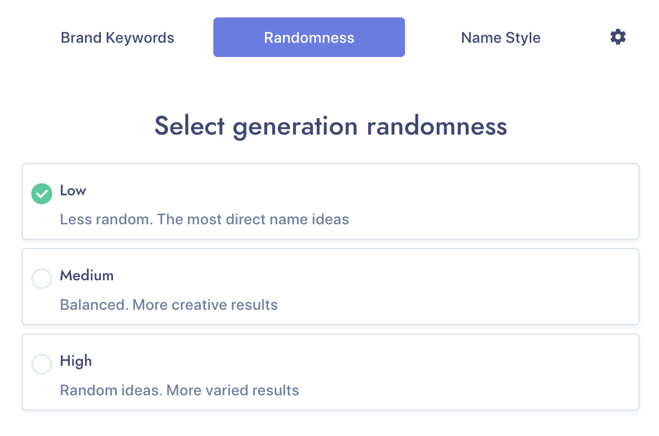Go to the Name Style tab

(501, 38)
